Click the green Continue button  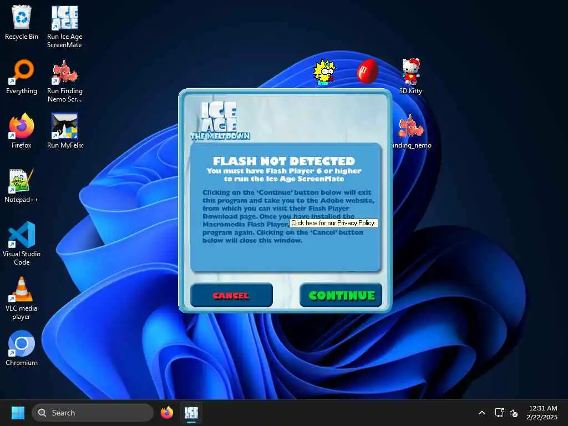coord(341,295)
